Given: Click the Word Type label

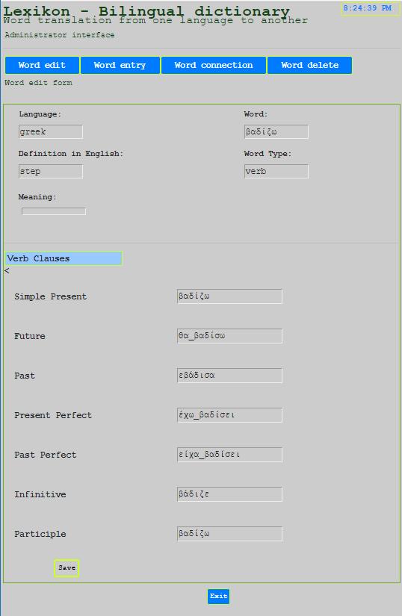Looking at the screenshot, I should coord(268,154).
